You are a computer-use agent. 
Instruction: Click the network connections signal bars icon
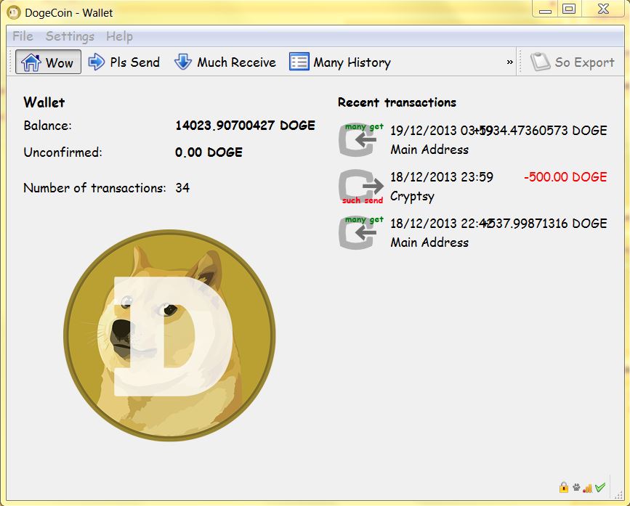click(x=587, y=487)
